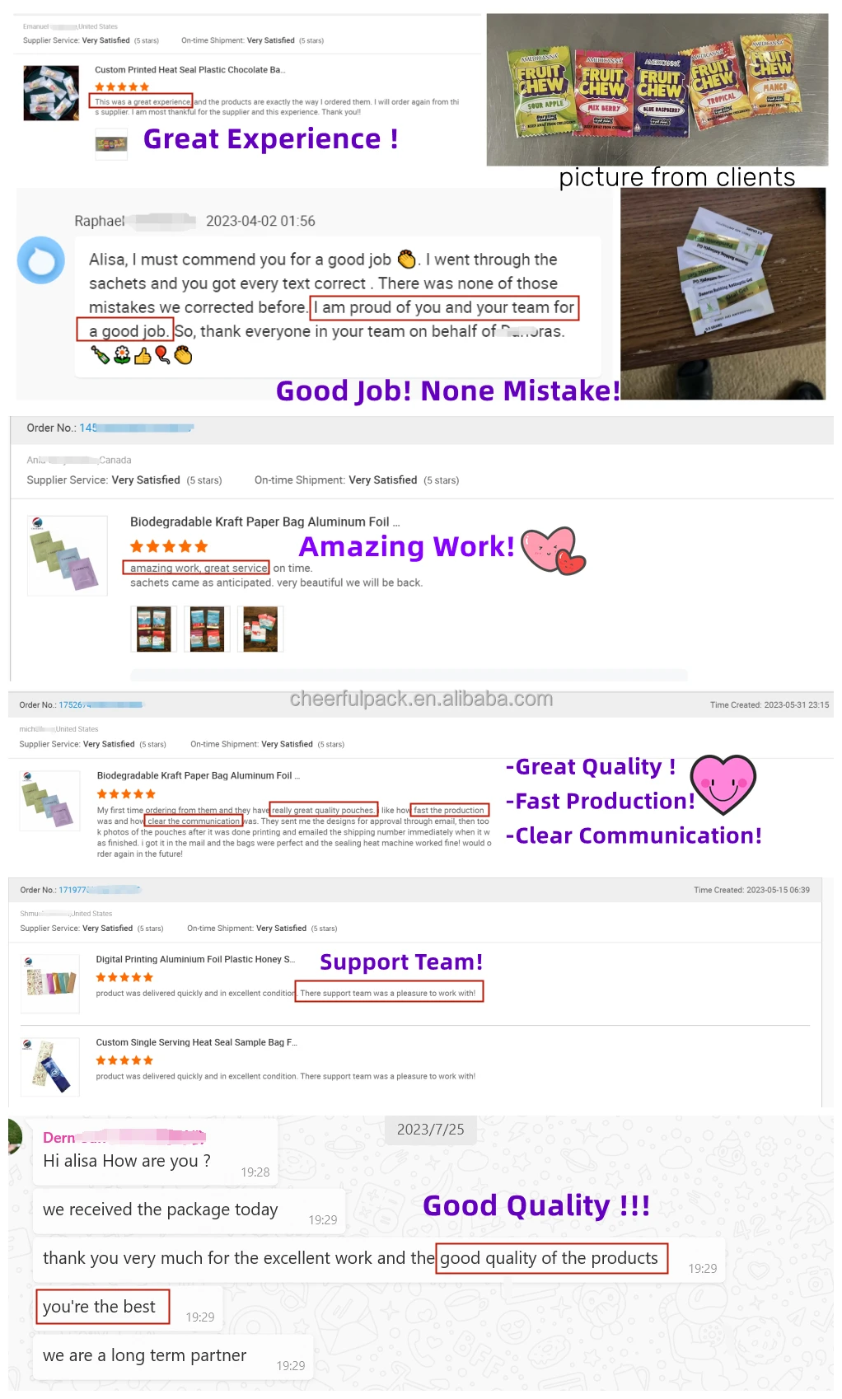
Task: Click the five-star rating under Custom Printed Heat Seal
Action: coord(122,87)
